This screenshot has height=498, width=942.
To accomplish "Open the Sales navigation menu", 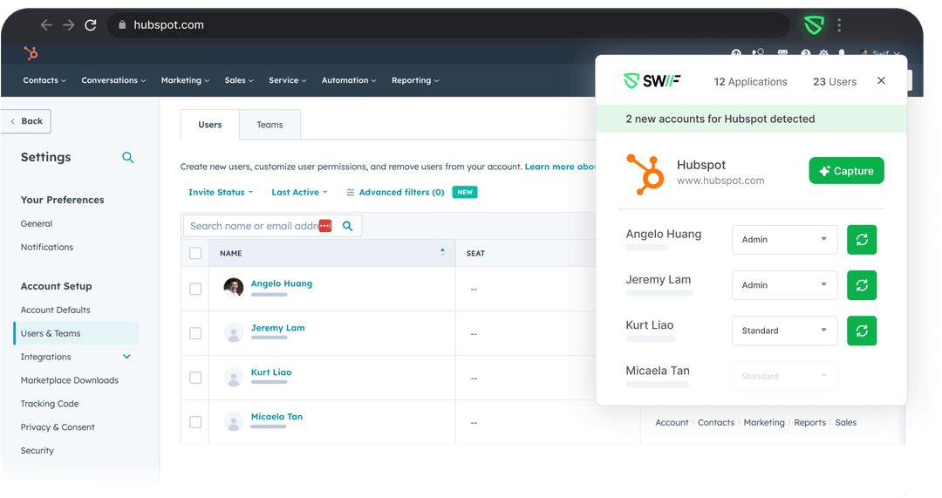I will [x=239, y=80].
